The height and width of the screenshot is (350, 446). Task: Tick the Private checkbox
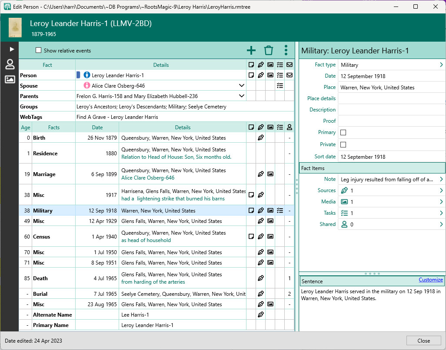(343, 144)
